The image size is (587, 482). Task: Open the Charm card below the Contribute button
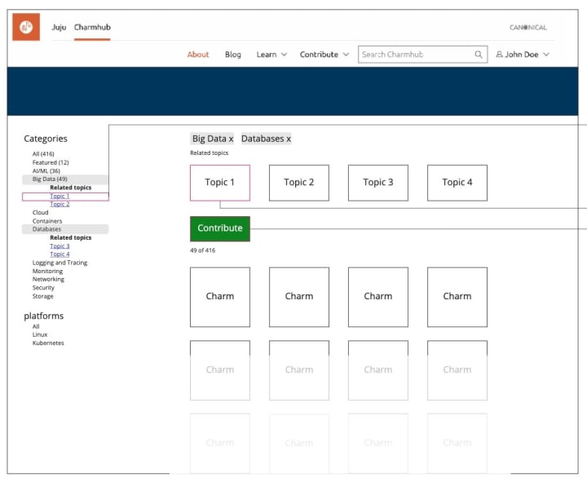pyautogui.click(x=220, y=297)
